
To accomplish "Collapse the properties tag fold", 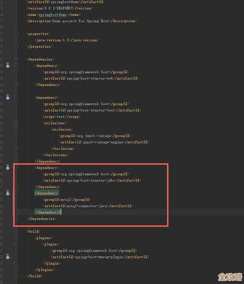I will click(16, 33).
